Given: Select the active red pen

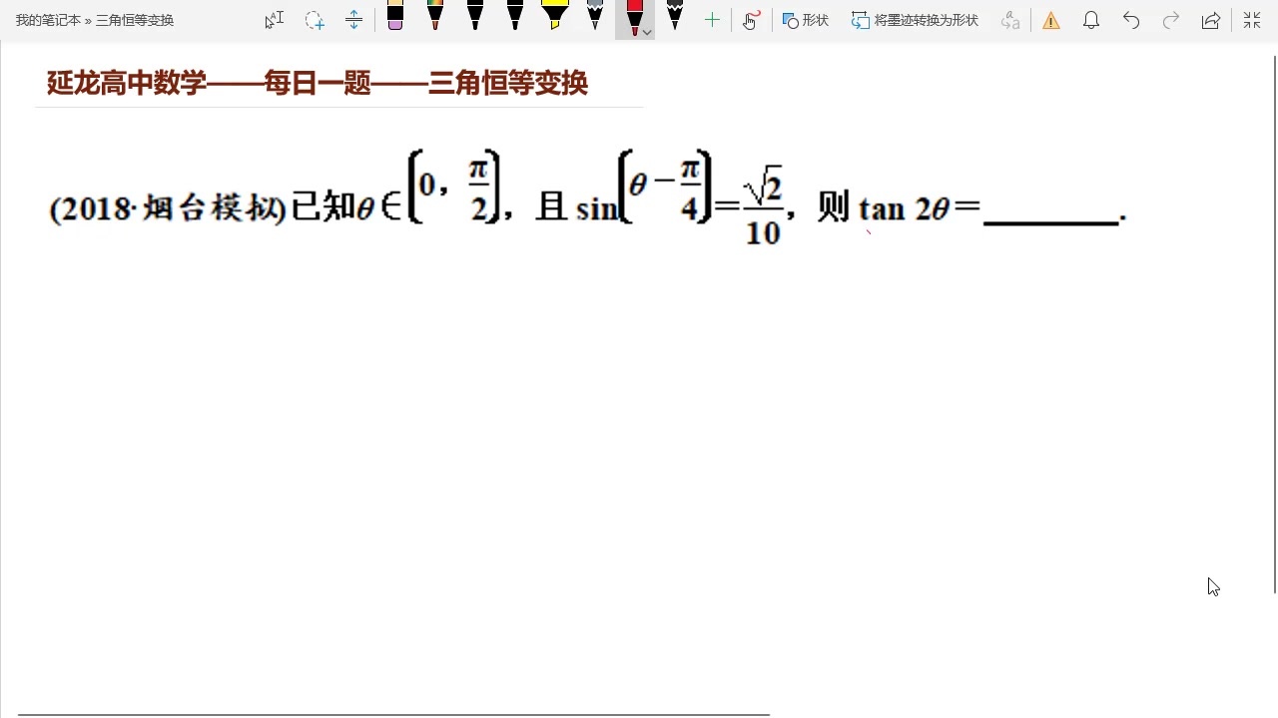Looking at the screenshot, I should tap(633, 18).
